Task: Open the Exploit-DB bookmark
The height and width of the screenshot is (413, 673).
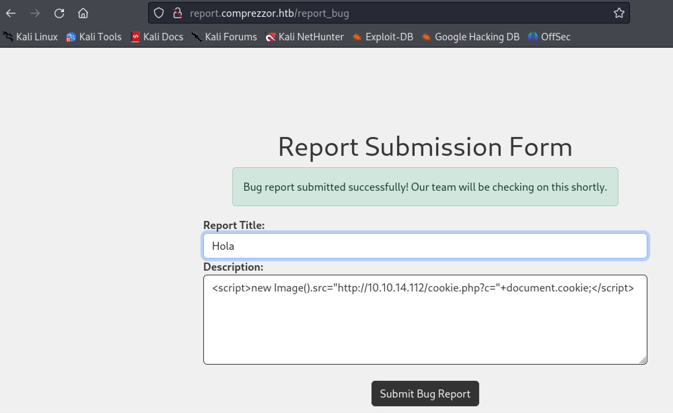Action: tap(383, 37)
